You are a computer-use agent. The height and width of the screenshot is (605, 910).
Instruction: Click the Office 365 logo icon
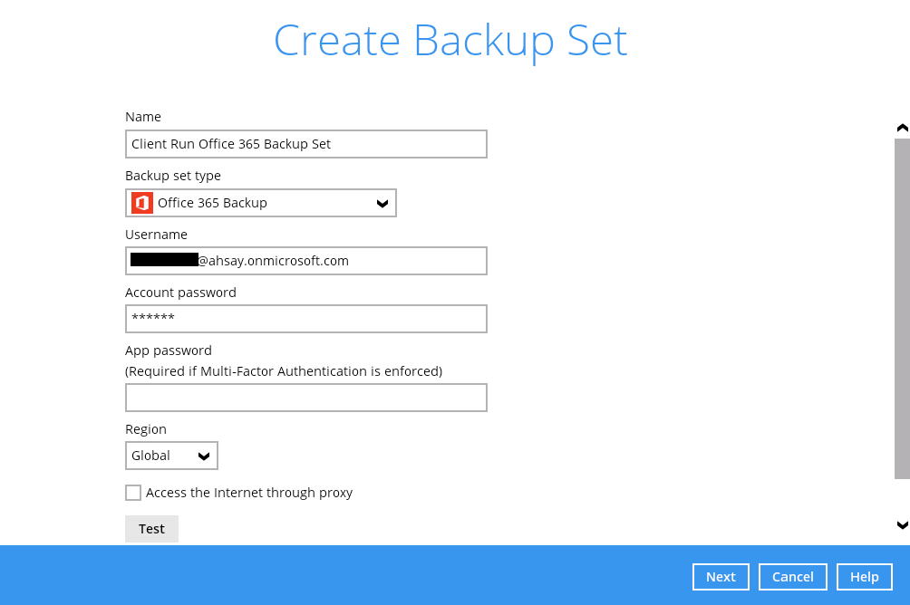pos(141,203)
